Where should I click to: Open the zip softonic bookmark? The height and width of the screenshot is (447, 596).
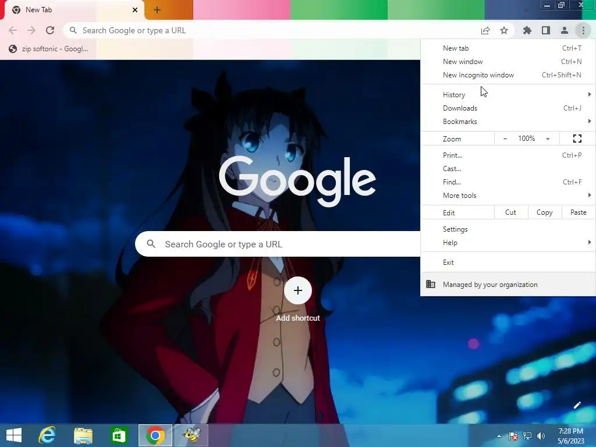pyautogui.click(x=49, y=49)
